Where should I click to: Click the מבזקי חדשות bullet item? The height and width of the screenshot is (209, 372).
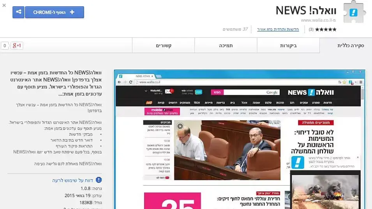pyautogui.click(x=81, y=134)
